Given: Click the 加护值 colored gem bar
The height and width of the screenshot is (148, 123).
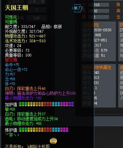Looking at the screenshot, I should point(46,104).
